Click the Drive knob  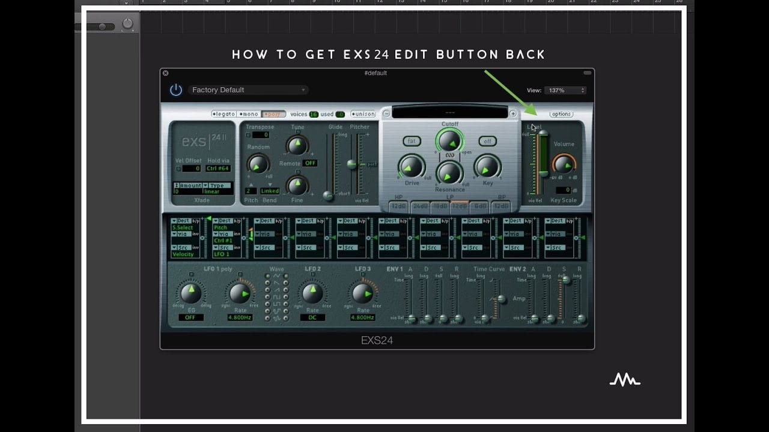click(x=412, y=167)
